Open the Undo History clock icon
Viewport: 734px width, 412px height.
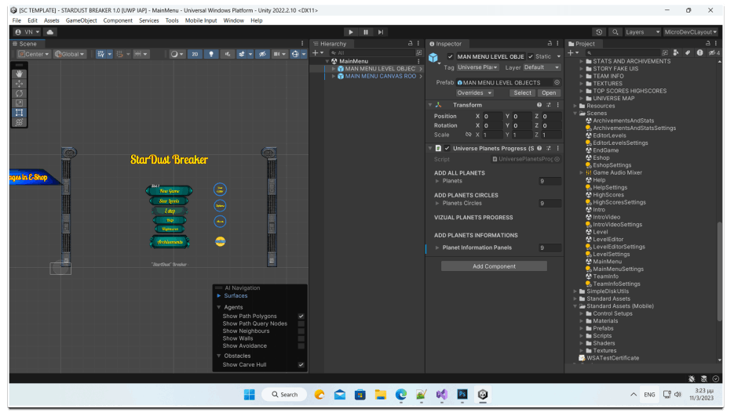click(x=599, y=32)
